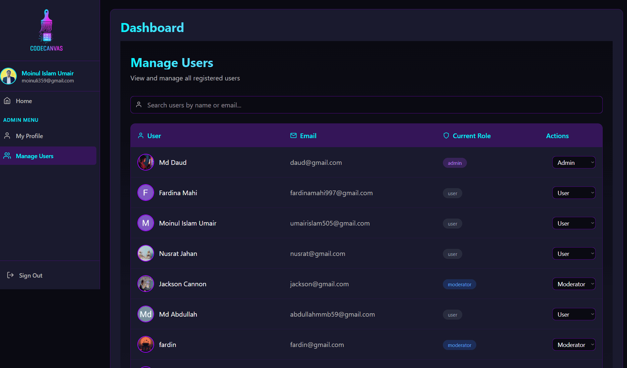Click the Sign Out link
Image resolution: width=627 pixels, height=368 pixels.
31,276
